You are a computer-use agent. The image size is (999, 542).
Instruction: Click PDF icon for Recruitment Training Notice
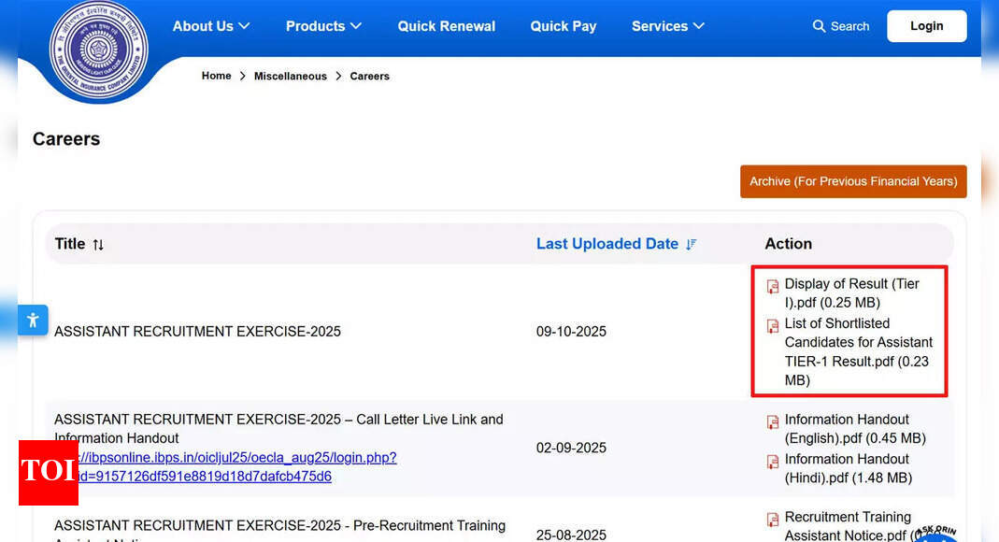point(773,520)
